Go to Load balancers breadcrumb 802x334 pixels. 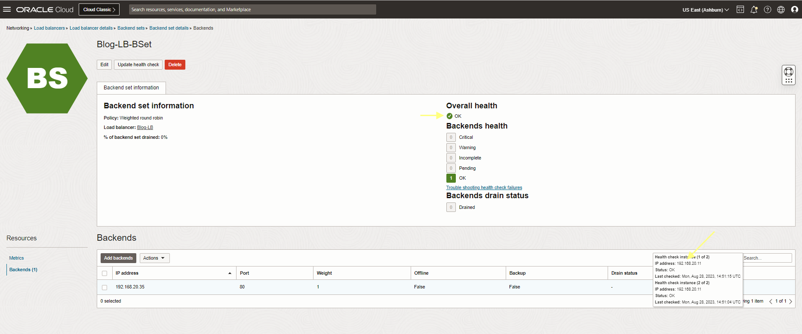pos(49,28)
